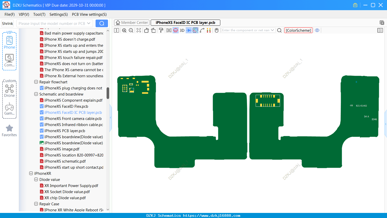Open iPhoneXS PCB layer.pcb file
The image size is (387, 218).
click(65, 131)
